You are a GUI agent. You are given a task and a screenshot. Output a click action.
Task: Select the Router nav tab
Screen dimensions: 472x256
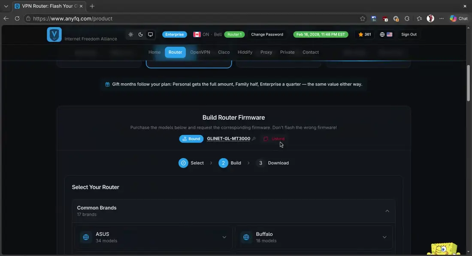coord(175,52)
